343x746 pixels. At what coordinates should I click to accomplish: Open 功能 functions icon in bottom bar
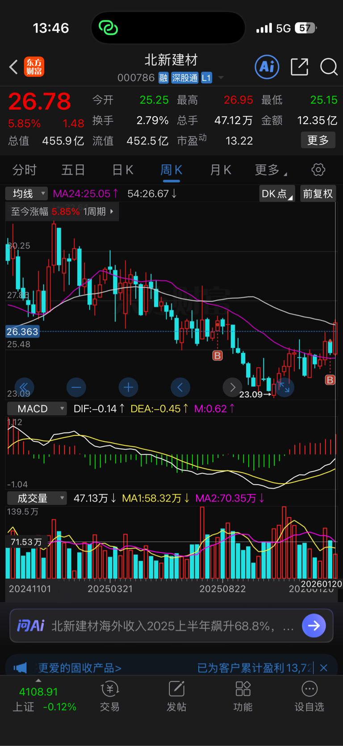point(243,689)
